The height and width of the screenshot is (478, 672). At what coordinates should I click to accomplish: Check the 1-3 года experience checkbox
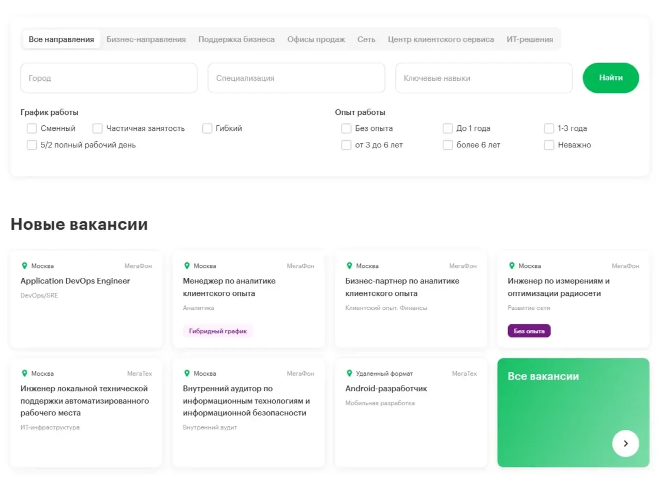pyautogui.click(x=549, y=128)
